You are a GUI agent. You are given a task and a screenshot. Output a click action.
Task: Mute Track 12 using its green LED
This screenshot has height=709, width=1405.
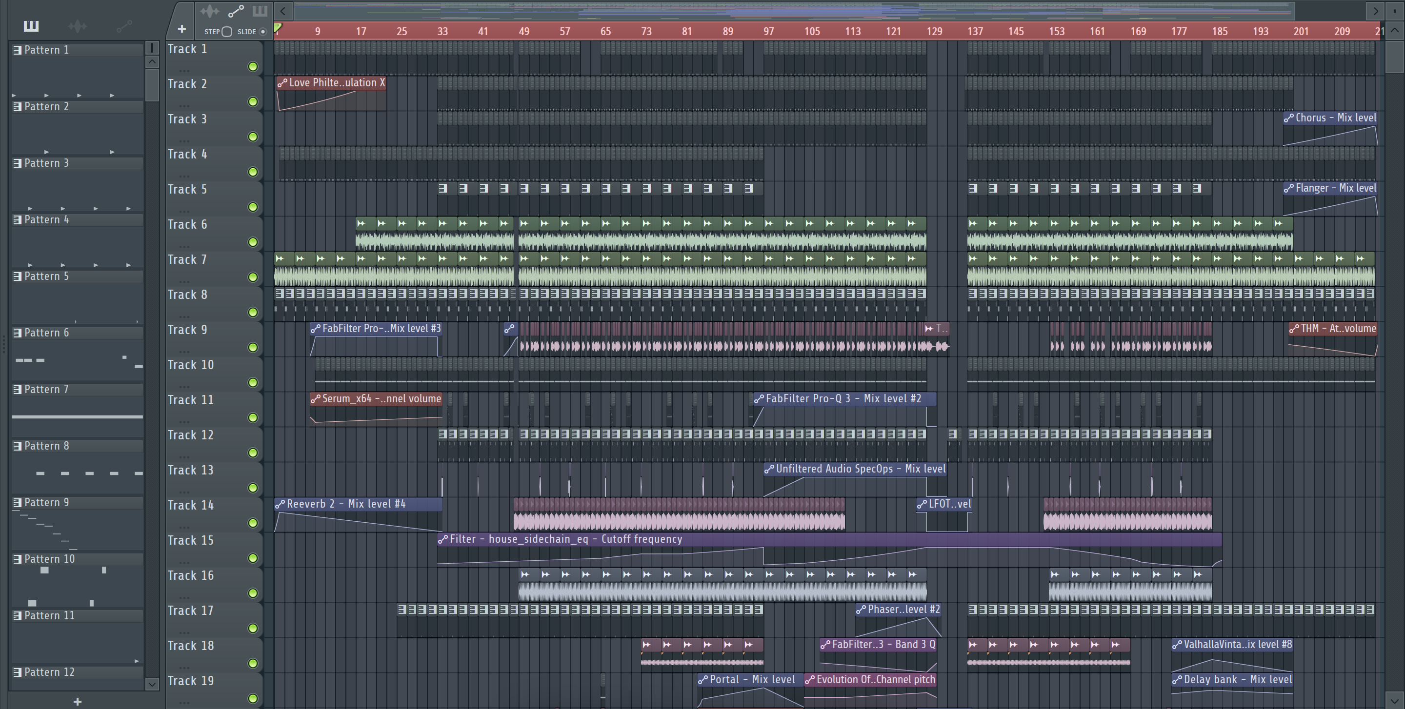(253, 453)
